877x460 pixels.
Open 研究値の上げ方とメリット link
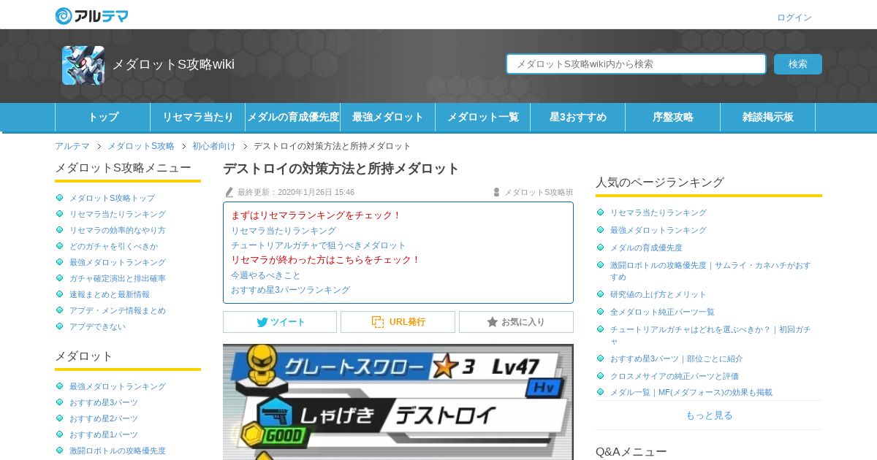point(658,294)
